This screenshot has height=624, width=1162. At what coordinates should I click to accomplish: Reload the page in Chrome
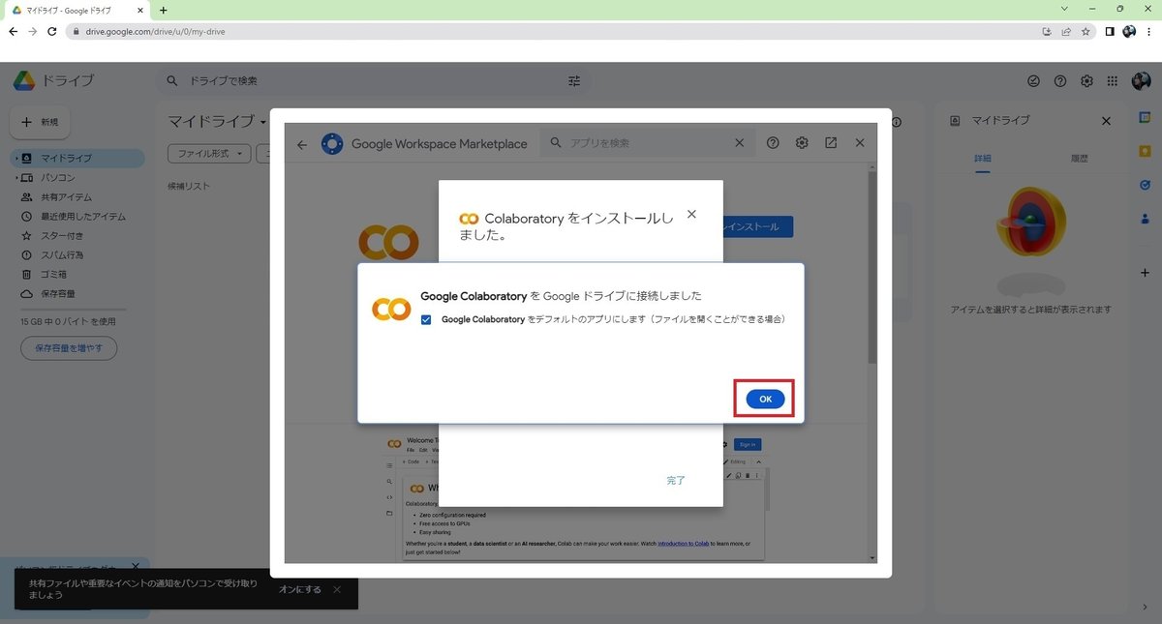point(52,31)
